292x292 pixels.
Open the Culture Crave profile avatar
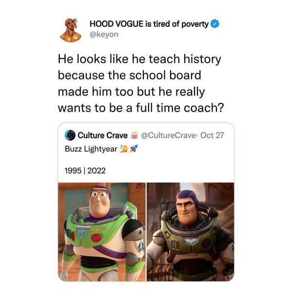tap(70, 135)
